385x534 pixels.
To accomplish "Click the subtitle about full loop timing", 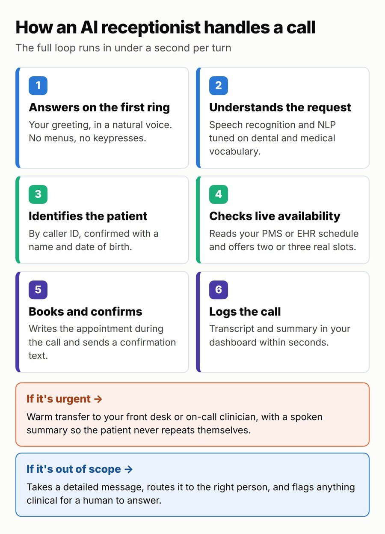I will pos(124,48).
